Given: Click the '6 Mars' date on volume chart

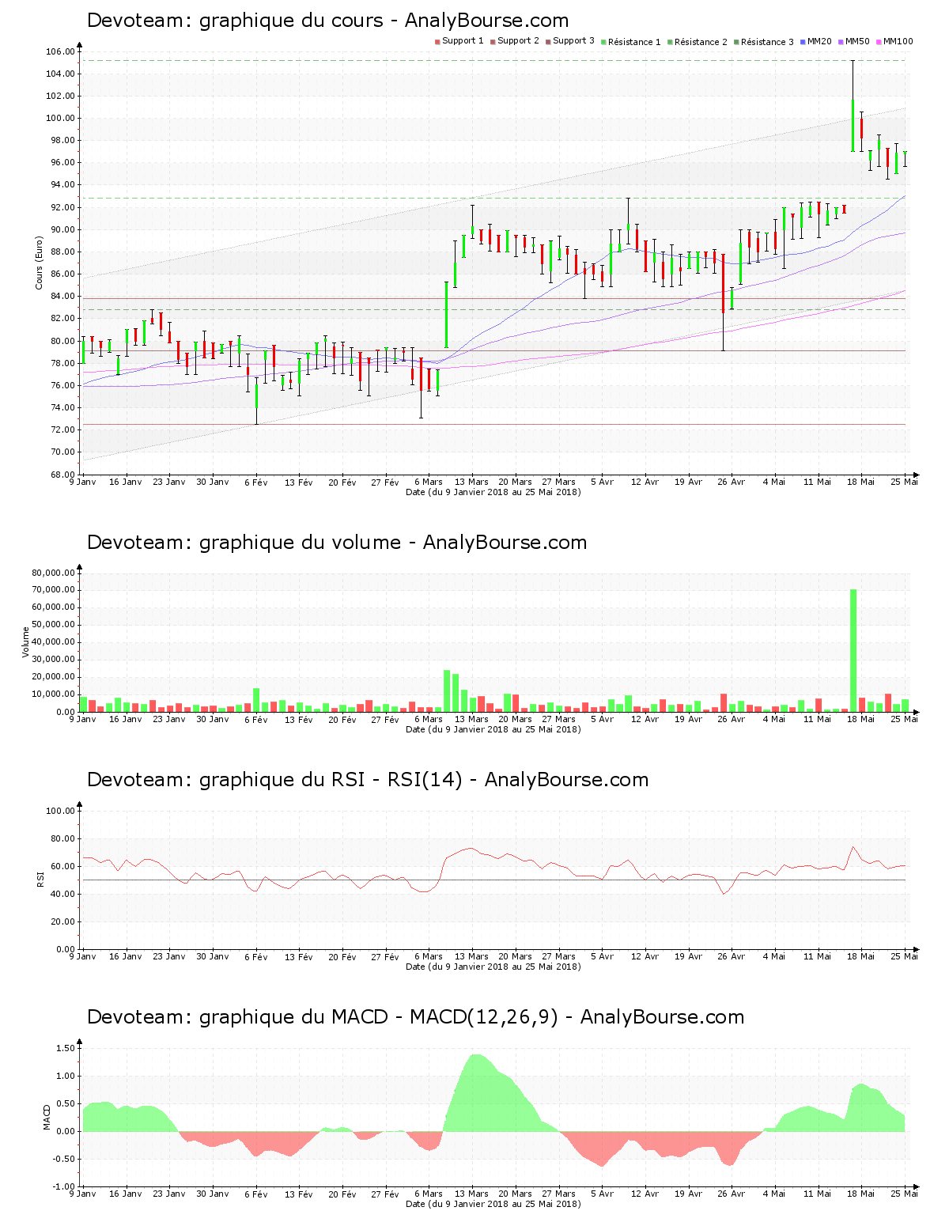Looking at the screenshot, I should (x=429, y=719).
